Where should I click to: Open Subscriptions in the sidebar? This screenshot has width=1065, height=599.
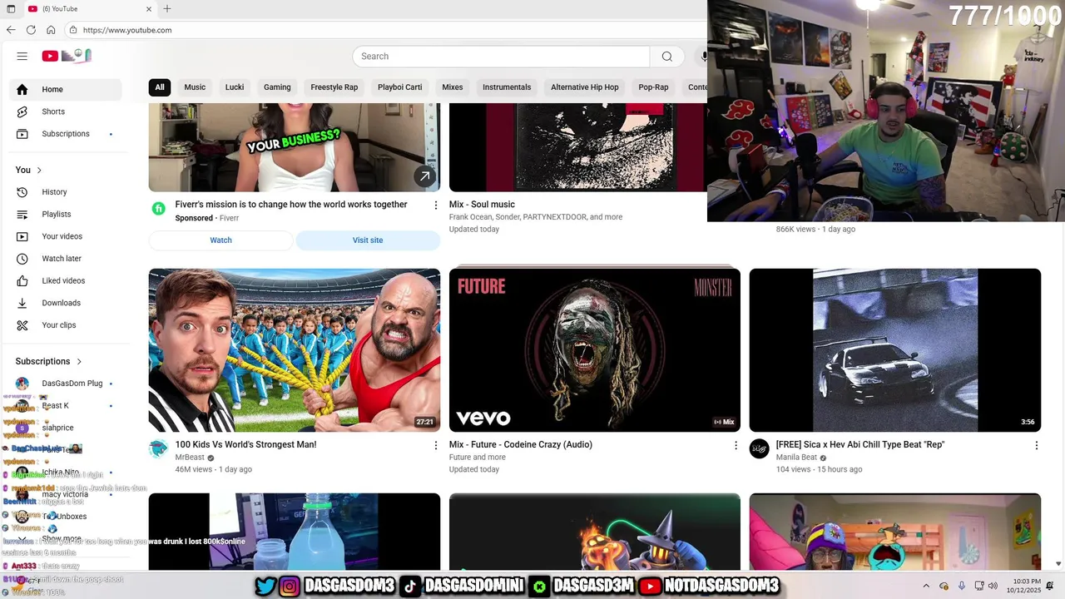[65, 134]
